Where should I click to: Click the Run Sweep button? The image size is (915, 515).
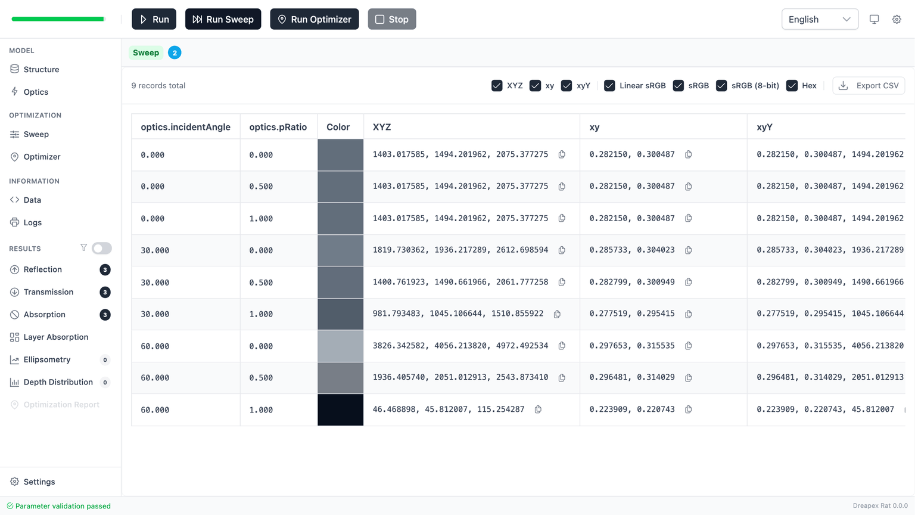(223, 19)
